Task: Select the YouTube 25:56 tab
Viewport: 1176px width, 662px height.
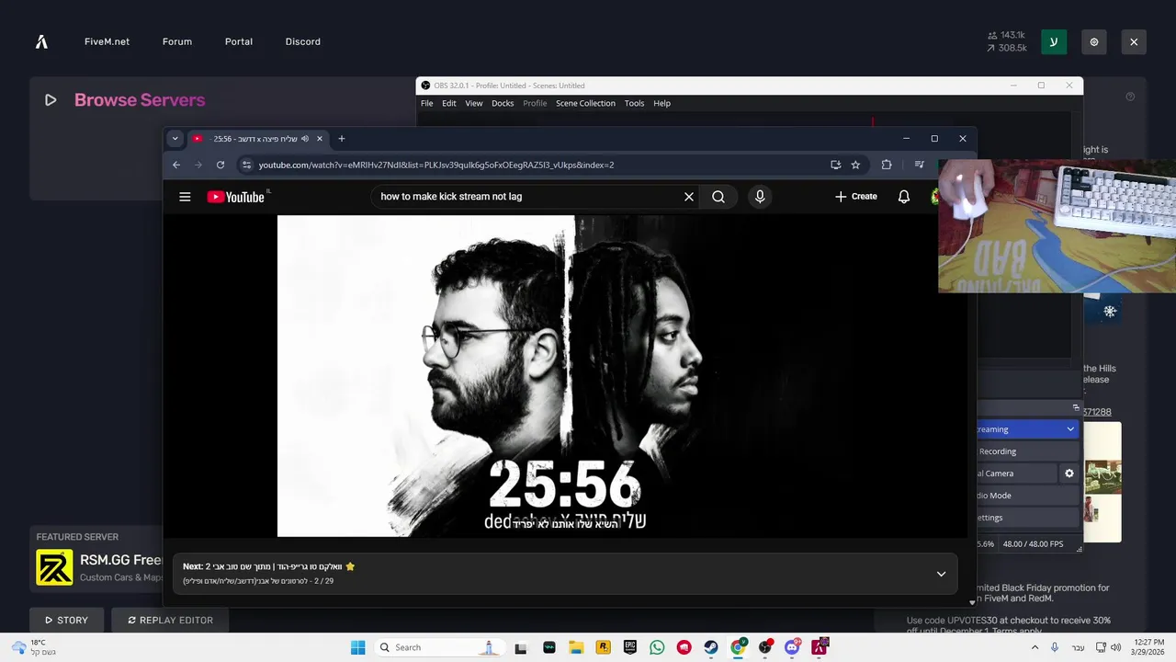Action: 258,139
